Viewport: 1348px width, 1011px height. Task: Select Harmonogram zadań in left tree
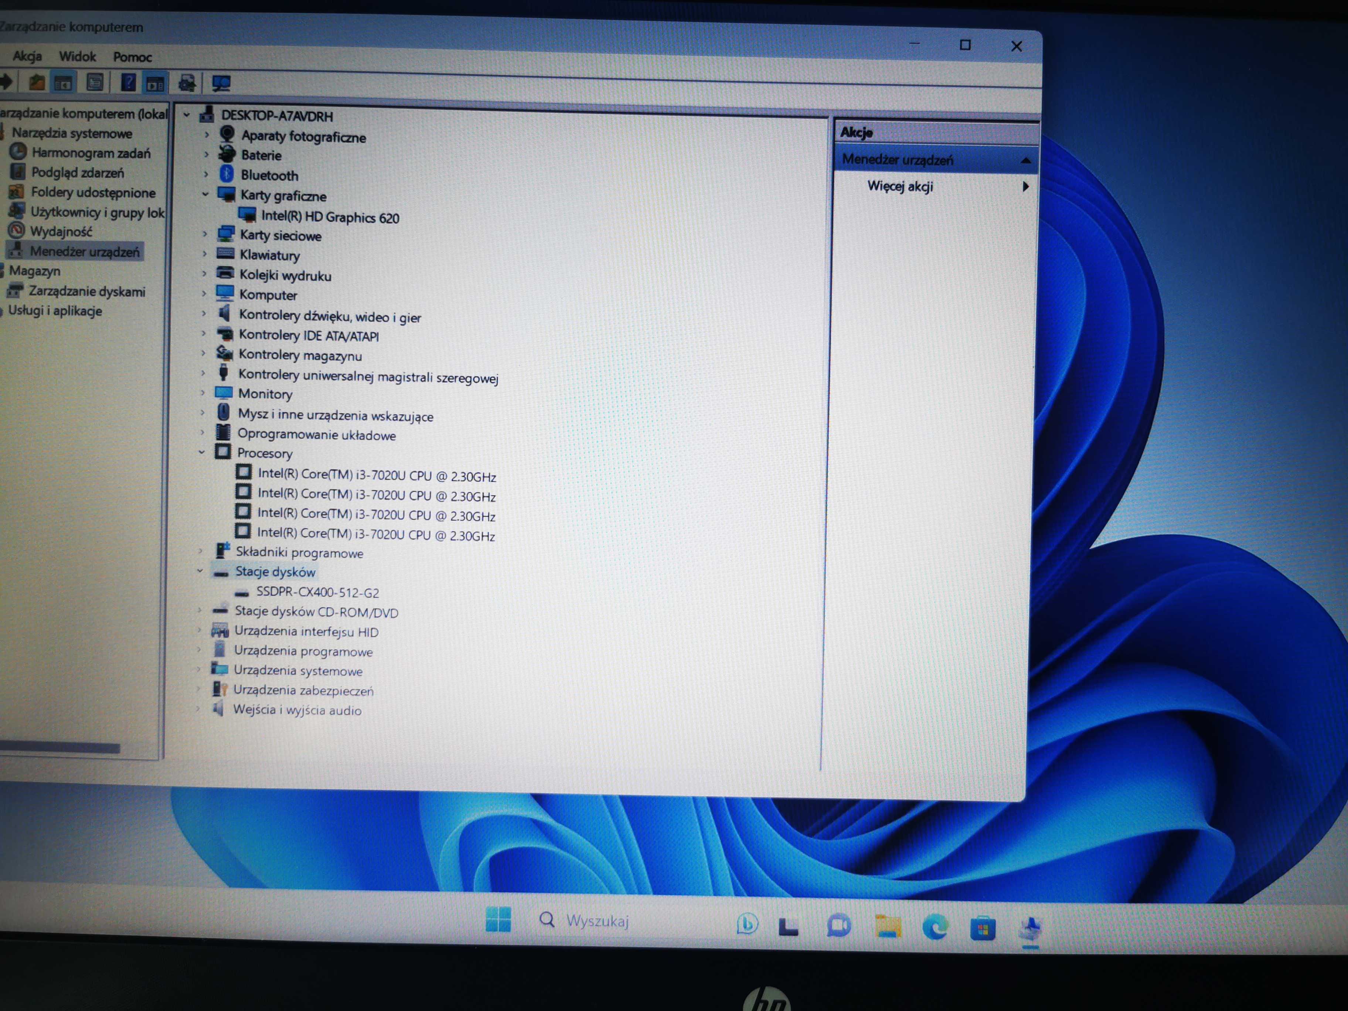click(x=91, y=153)
